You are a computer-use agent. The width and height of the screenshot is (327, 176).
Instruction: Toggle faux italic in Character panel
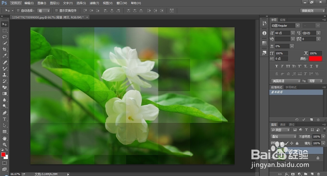click(282, 66)
